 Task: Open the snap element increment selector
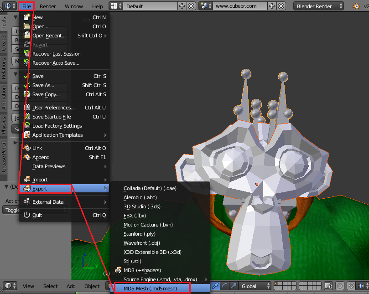click(362, 286)
